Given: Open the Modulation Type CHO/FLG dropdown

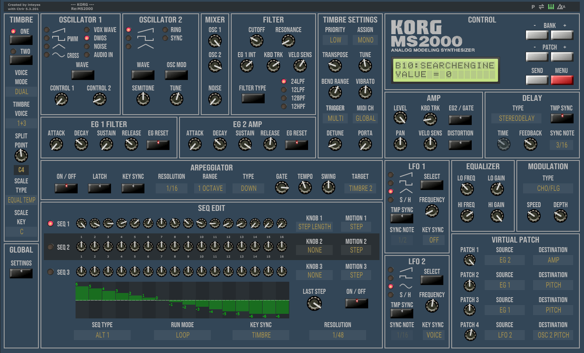Looking at the screenshot, I should 548,188.
